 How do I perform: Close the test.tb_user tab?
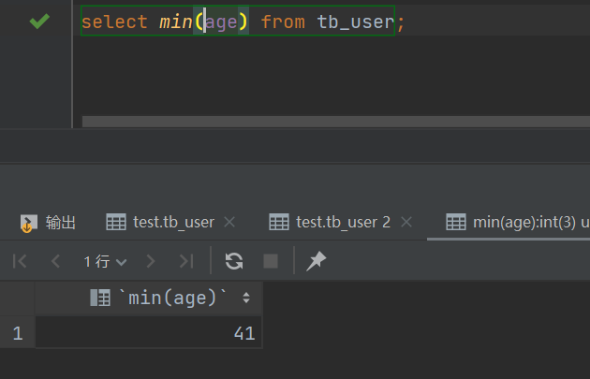(230, 222)
